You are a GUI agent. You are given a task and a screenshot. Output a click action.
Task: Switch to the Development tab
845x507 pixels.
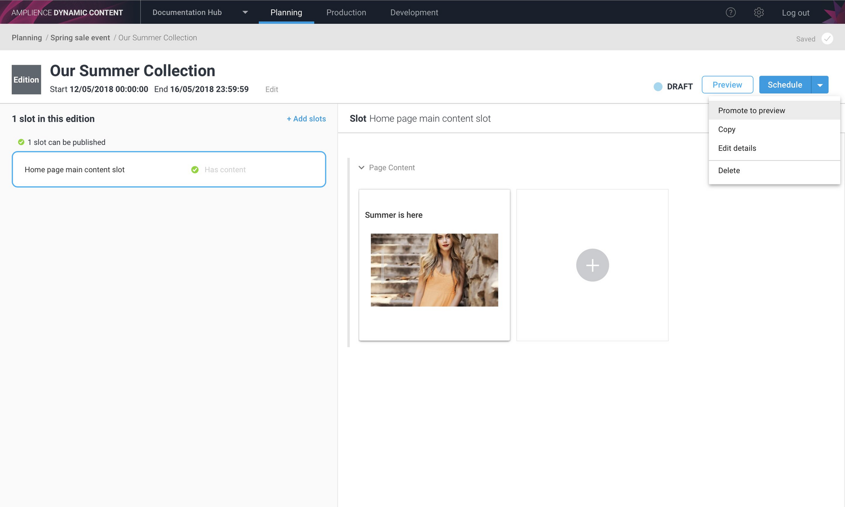click(414, 13)
